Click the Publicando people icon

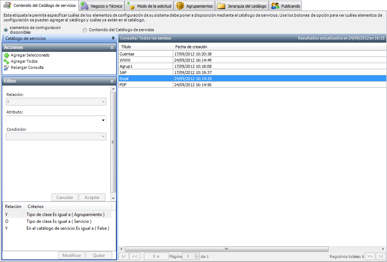(275, 6)
